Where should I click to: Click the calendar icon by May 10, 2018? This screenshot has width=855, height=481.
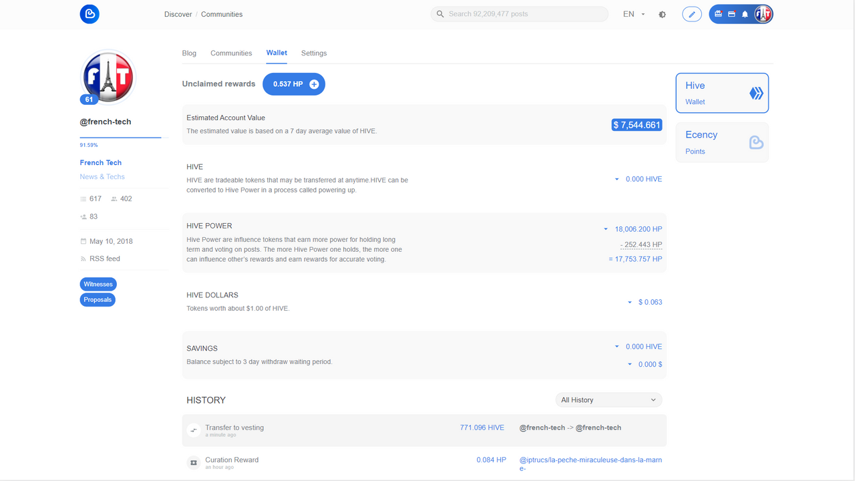coord(83,241)
